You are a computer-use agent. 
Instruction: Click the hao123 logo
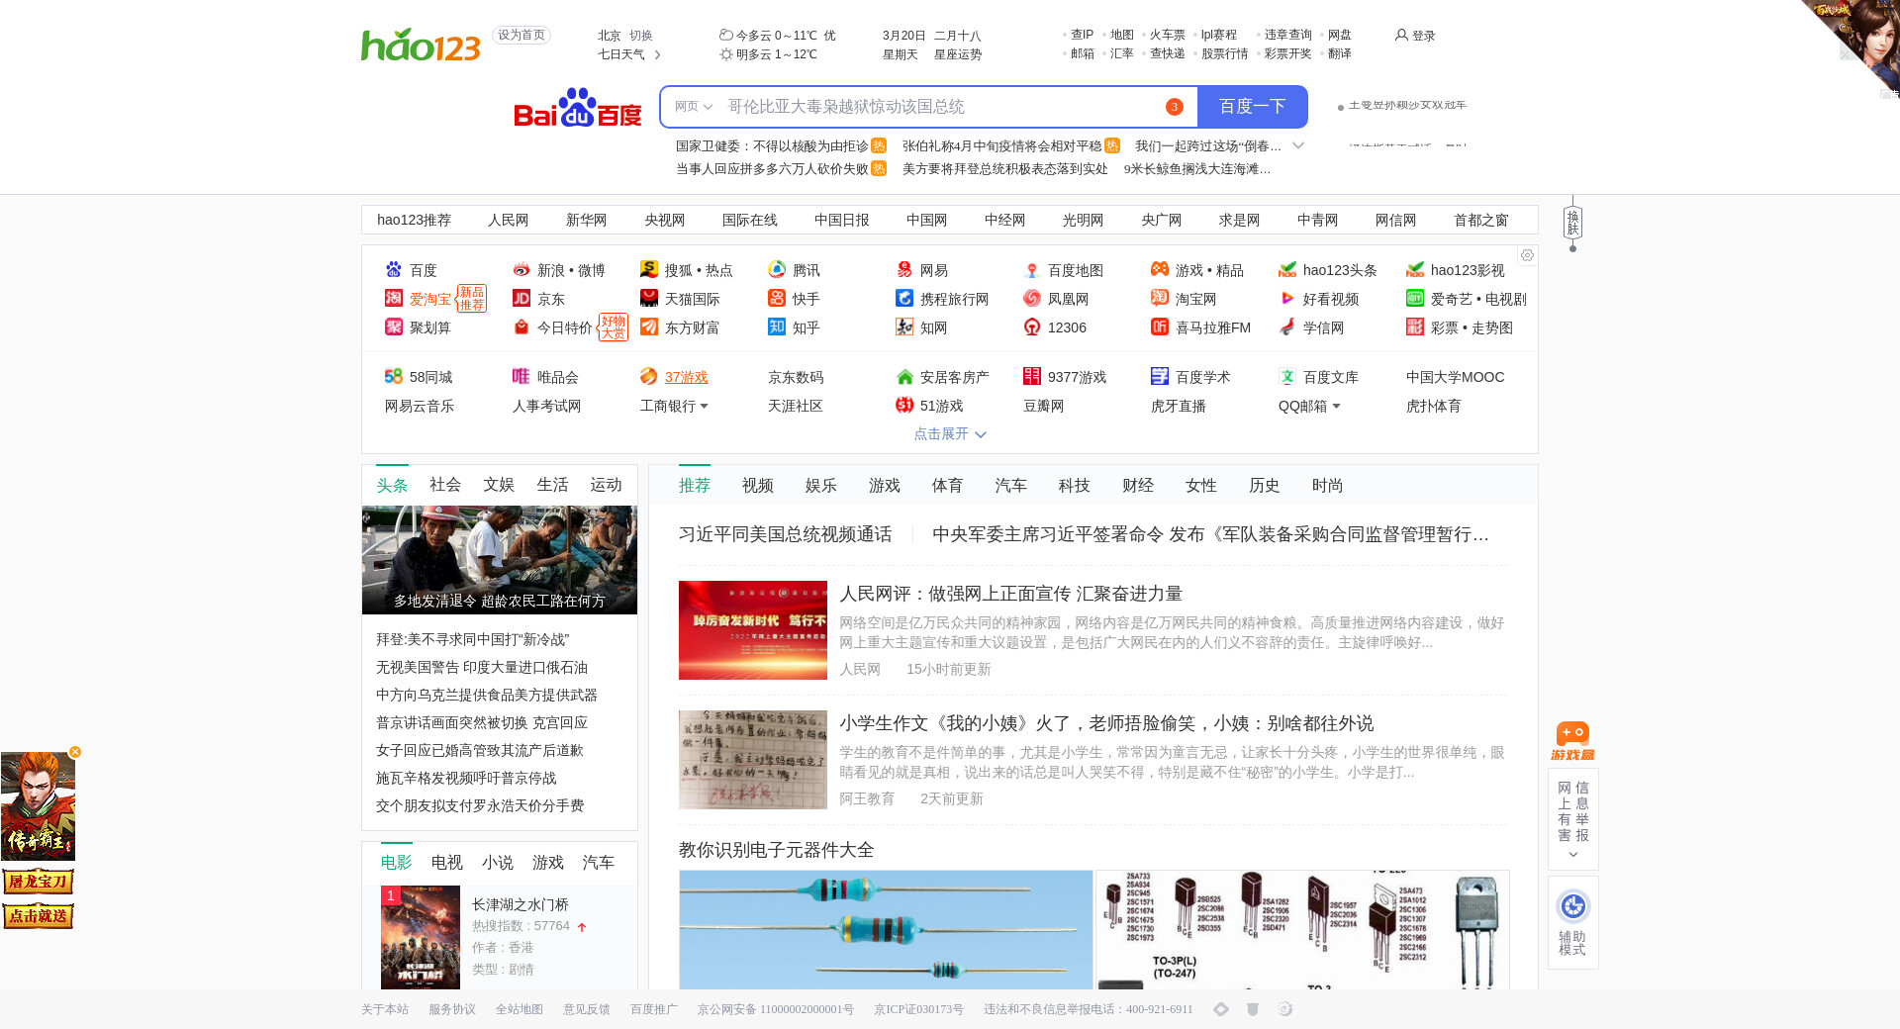click(x=421, y=45)
